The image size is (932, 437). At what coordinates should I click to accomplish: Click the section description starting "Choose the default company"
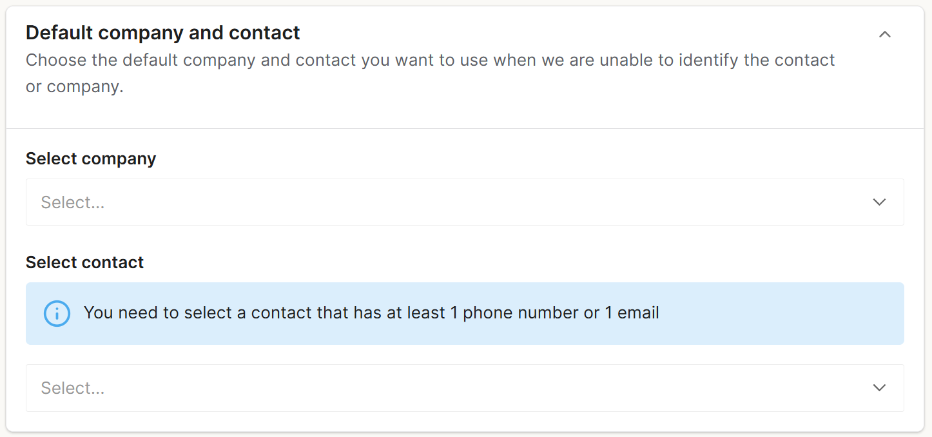(430, 61)
